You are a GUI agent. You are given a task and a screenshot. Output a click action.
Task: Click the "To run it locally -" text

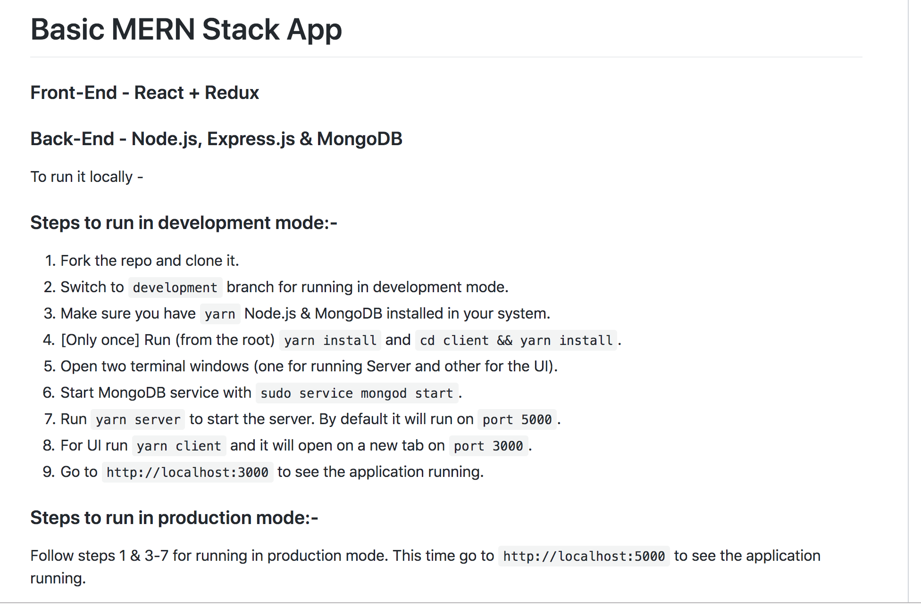(x=87, y=177)
